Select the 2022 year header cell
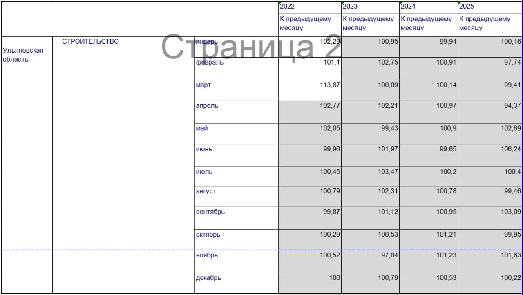Screen dimensions: 523x295 point(309,7)
